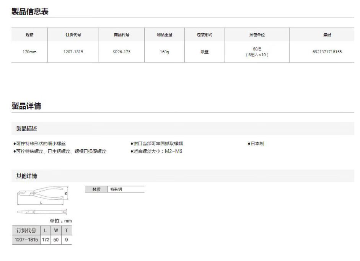This screenshot has width=360, height=261.
Task: Click the pliers dimension diagram
Action: (x=42, y=201)
